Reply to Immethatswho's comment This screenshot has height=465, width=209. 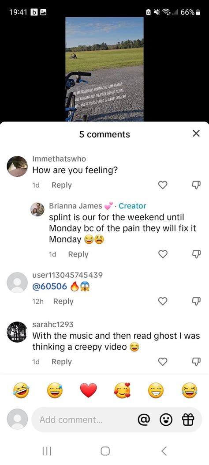[62, 185]
